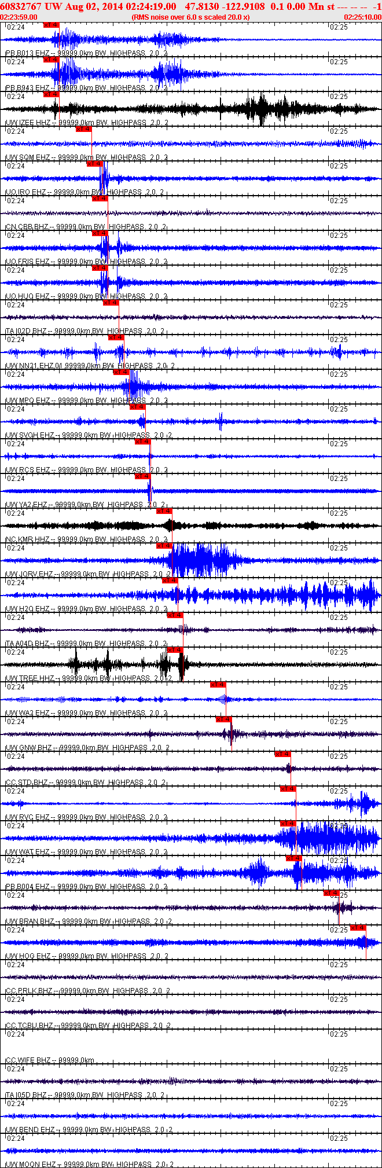Select the 'UW JORV EHZ' station label
Viewport: 382px width, 1168px height.
(x=30, y=574)
